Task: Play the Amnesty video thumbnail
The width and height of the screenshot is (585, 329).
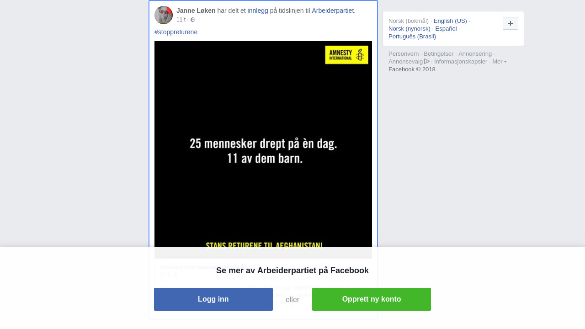Action: point(263,150)
